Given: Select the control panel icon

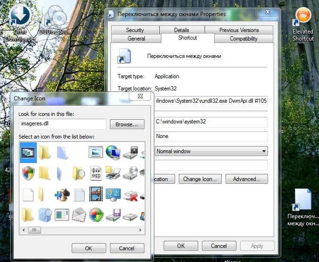Looking at the screenshot, I should (x=113, y=195).
